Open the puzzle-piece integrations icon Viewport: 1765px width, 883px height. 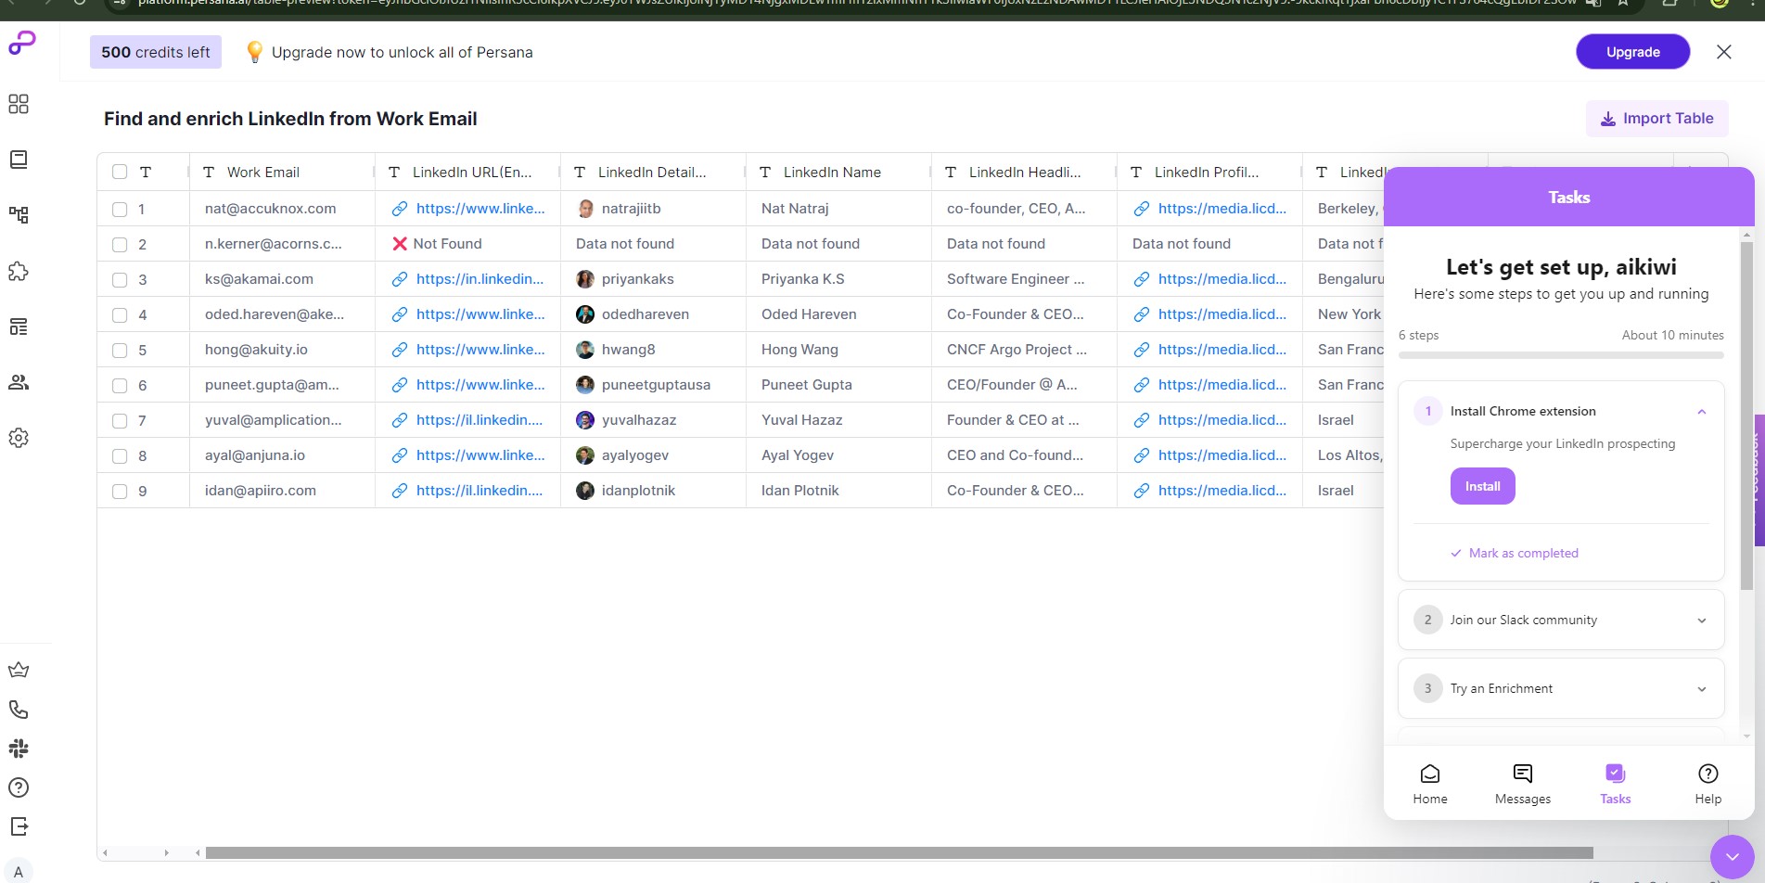tap(19, 271)
